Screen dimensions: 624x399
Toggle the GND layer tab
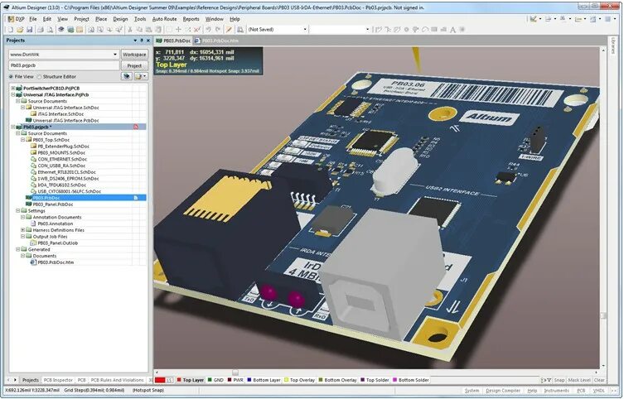point(215,380)
